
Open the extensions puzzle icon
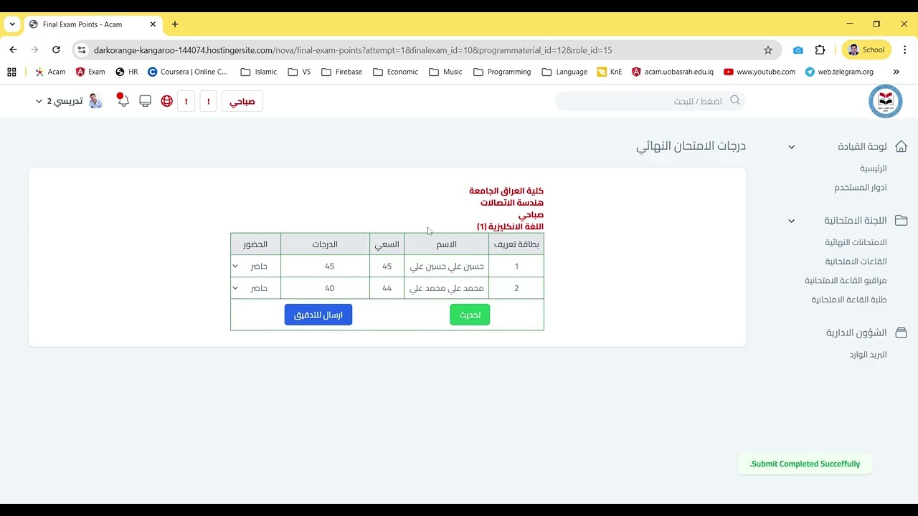click(820, 50)
